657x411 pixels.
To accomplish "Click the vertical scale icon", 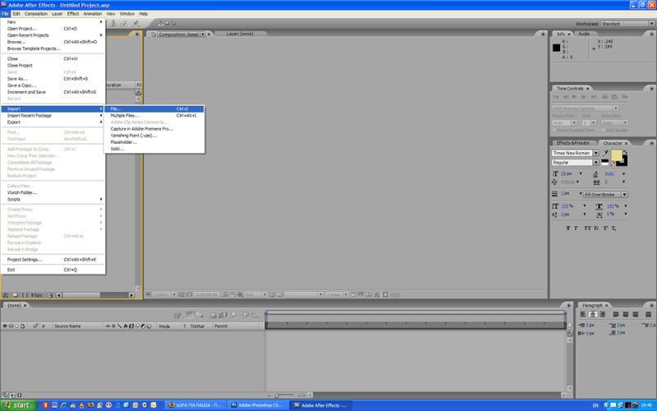I will (555, 206).
